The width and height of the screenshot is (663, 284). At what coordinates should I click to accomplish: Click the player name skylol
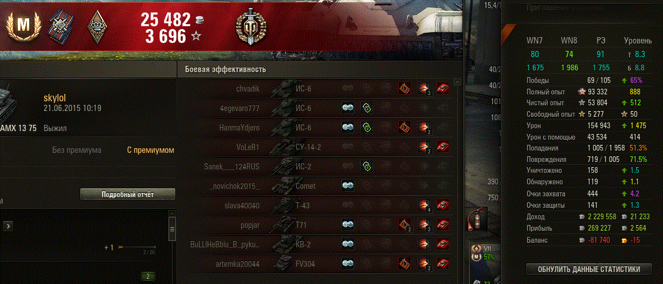54,97
